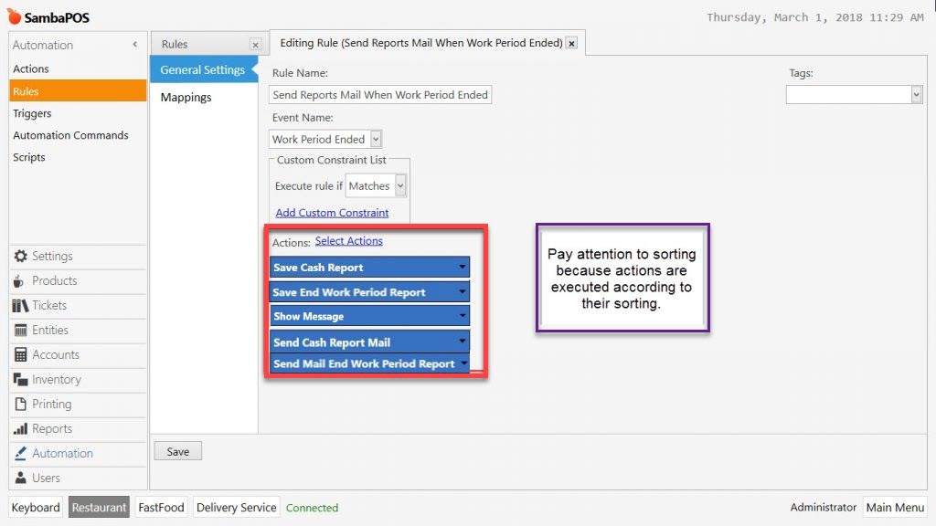Image resolution: width=936 pixels, height=526 pixels.
Task: Click inside the Rule Name field
Action: 379,94
